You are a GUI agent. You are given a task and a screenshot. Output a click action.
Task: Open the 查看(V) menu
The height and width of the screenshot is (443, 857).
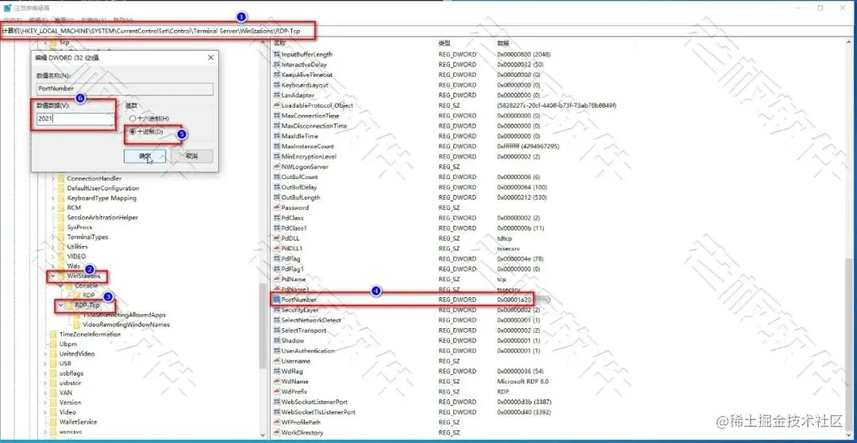63,20
